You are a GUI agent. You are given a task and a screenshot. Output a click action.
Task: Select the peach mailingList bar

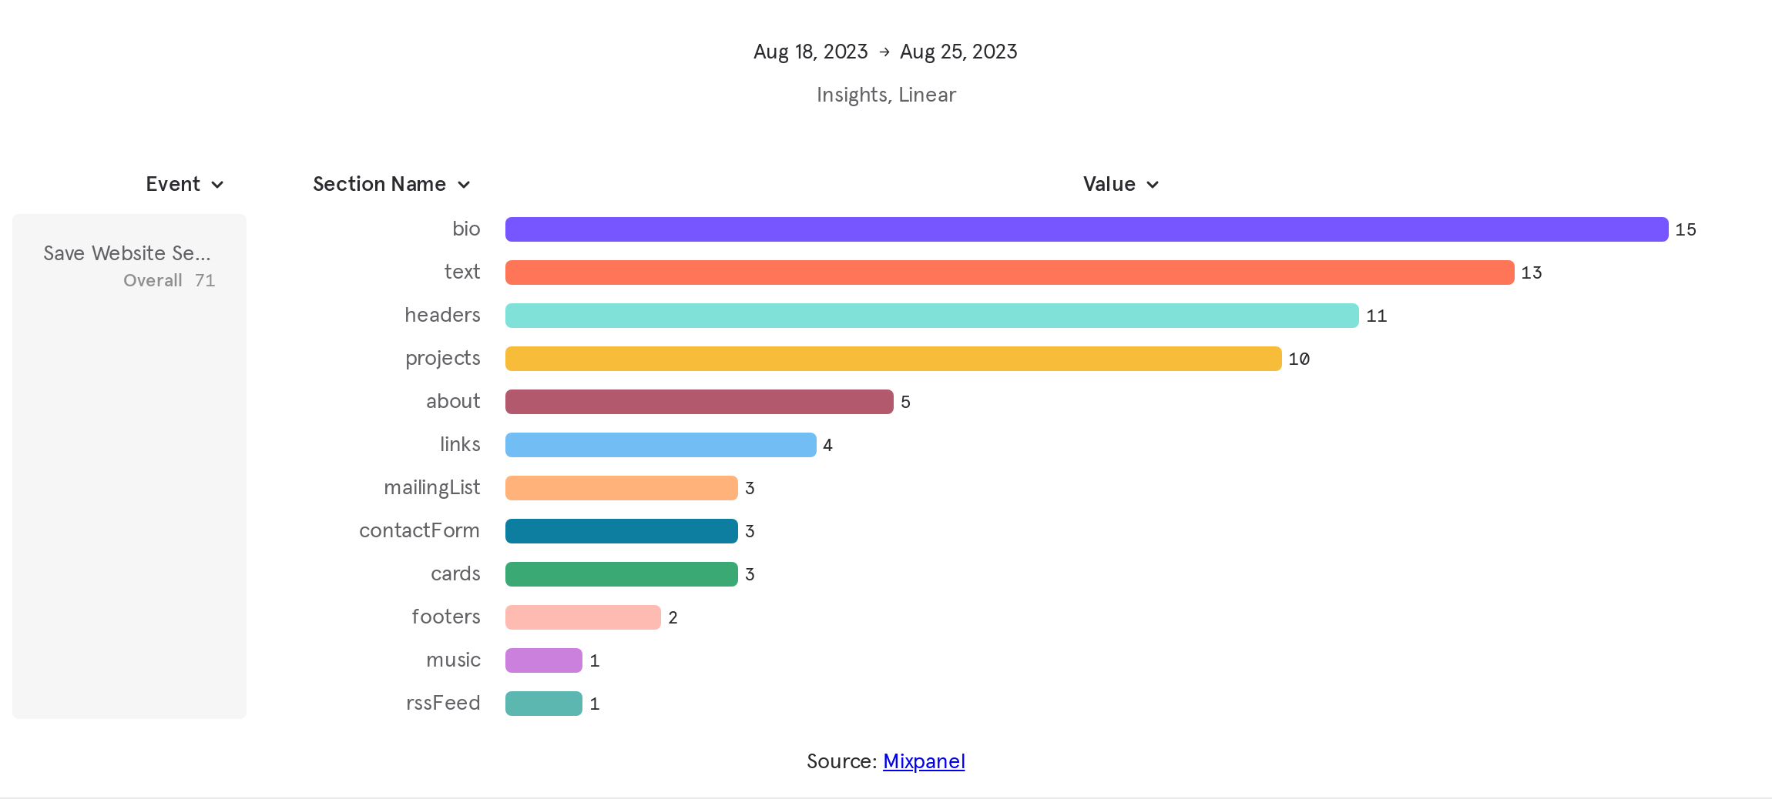[621, 488]
